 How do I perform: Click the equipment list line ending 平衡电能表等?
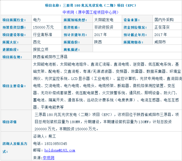(48, 107)
